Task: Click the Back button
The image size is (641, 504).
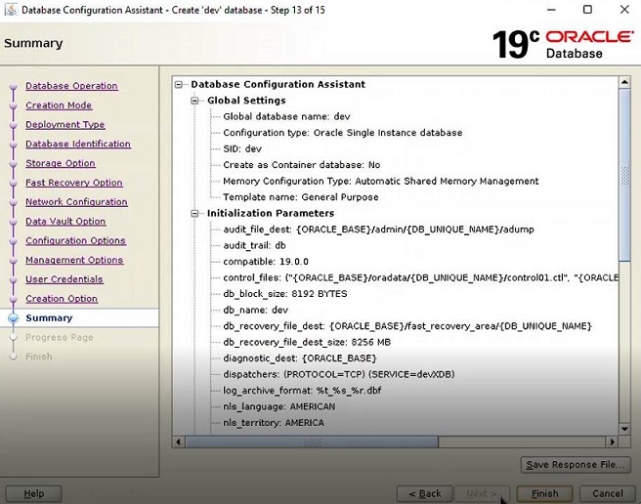Action: tap(425, 494)
